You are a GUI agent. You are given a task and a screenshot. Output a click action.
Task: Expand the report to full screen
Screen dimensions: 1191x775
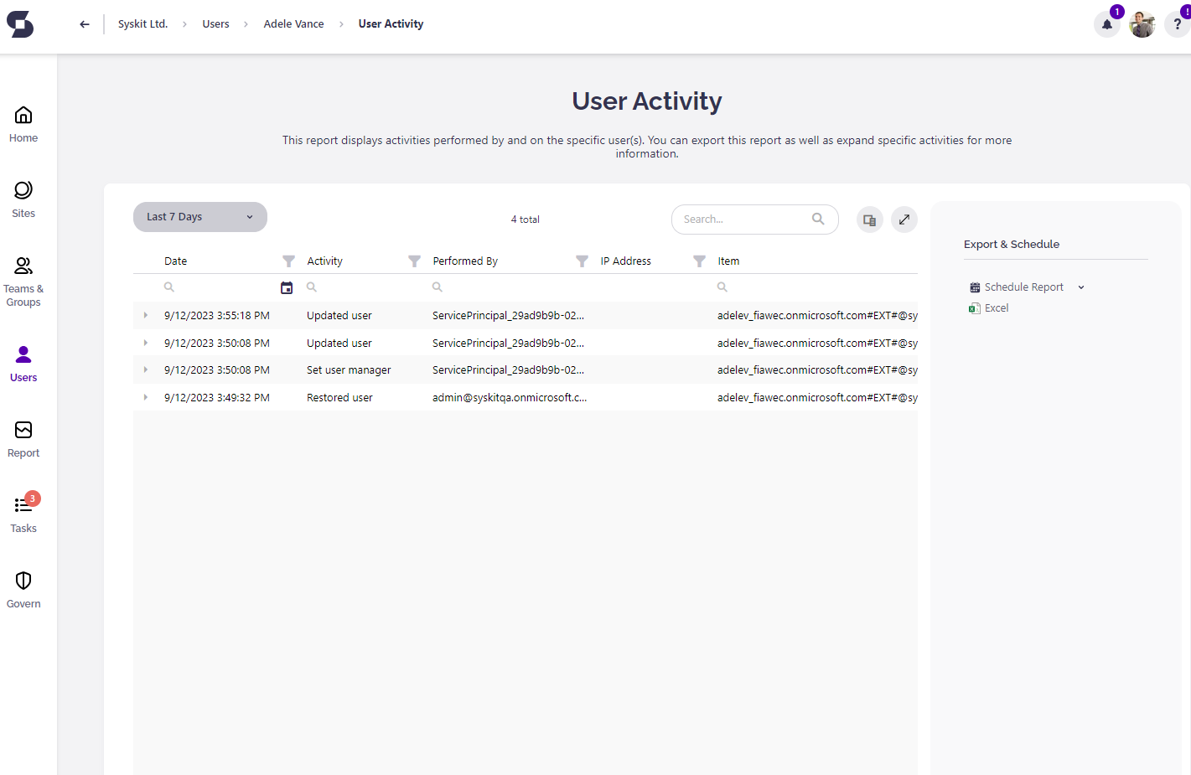coord(904,219)
